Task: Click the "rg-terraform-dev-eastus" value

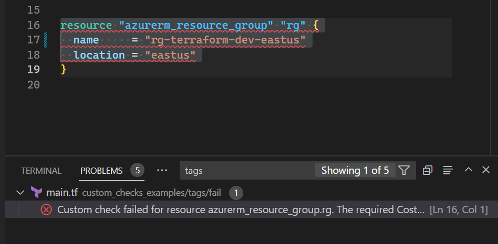Action: pos(225,40)
